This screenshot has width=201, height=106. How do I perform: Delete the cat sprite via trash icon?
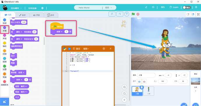[142, 87]
